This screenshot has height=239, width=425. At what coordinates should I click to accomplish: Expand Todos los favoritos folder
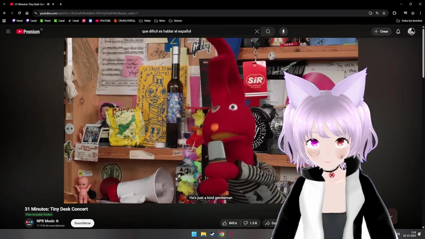tap(409, 21)
